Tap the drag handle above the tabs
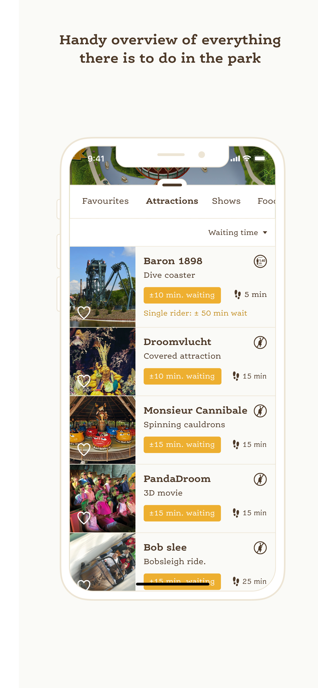Image resolution: width=318 pixels, height=688 pixels. pyautogui.click(x=172, y=185)
